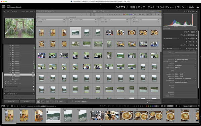Go back with filmstrip left arrow
The width and height of the screenshot is (201, 126).
point(15,106)
